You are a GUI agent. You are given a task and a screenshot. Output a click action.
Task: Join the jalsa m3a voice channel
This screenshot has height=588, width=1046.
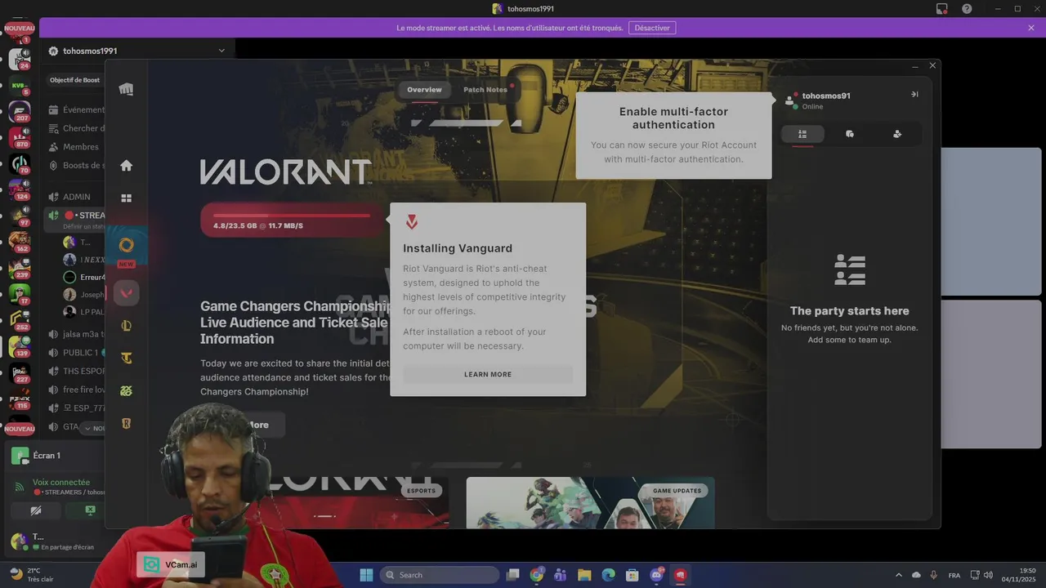[x=75, y=334]
